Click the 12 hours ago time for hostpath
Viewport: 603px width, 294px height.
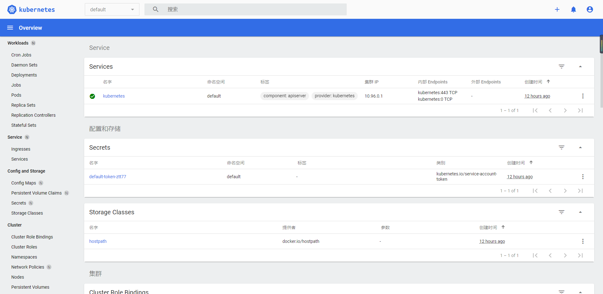tap(492, 241)
